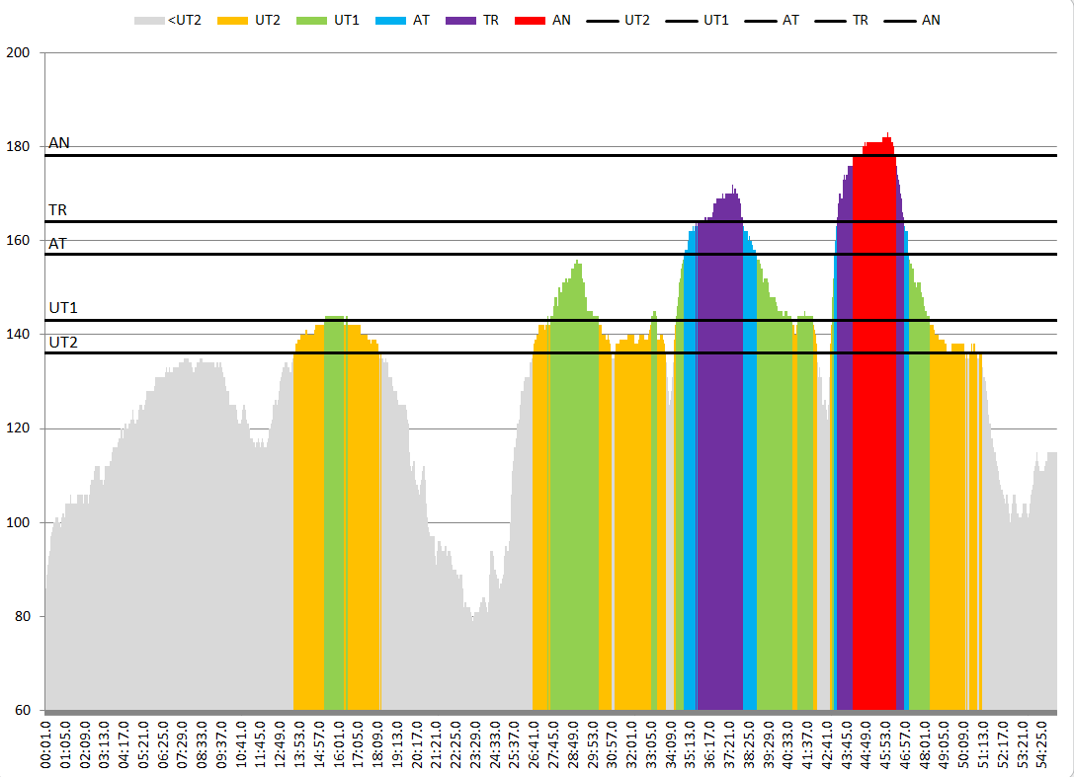Click the TR threshold label on the chart
The image size is (1074, 777).
[x=58, y=210]
